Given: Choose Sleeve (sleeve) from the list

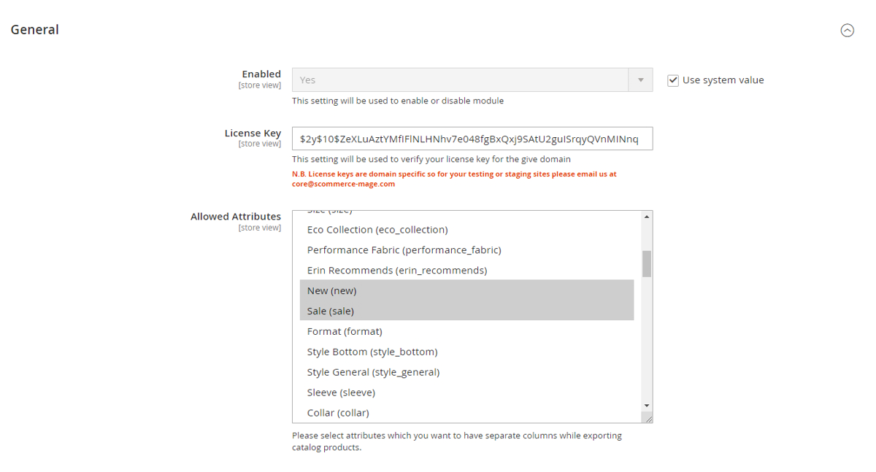Looking at the screenshot, I should pos(341,392).
